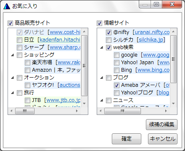Check the シャープ checkbox
Screen dimensions: 185x151
(x=19, y=47)
